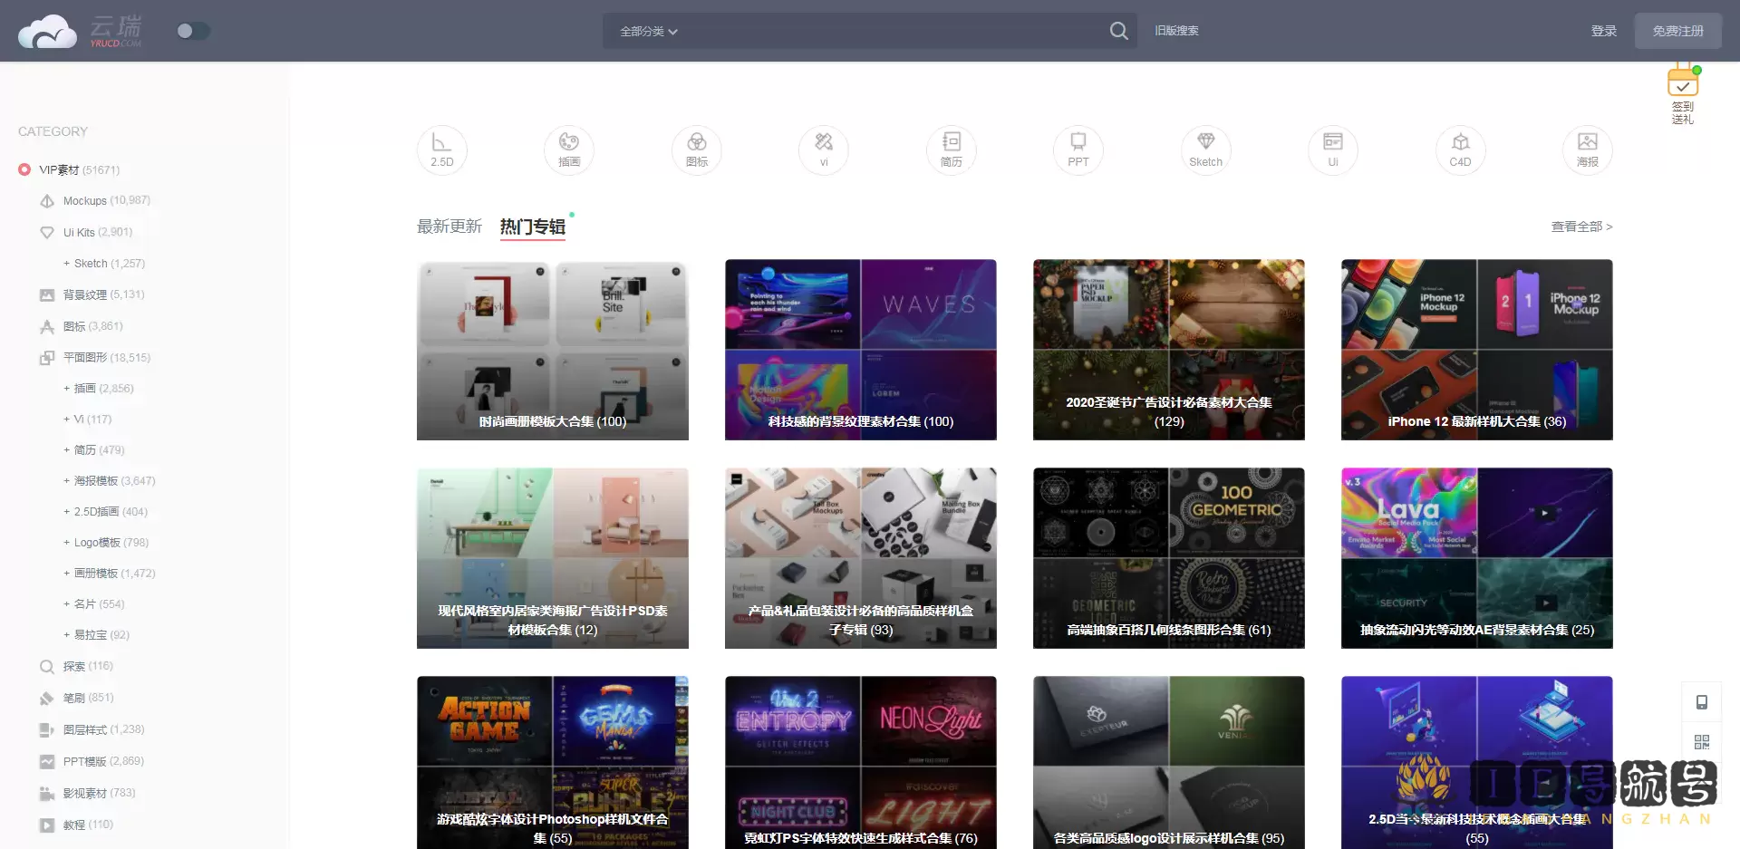
Task: Select the 热门专辑 tab
Action: (532, 227)
